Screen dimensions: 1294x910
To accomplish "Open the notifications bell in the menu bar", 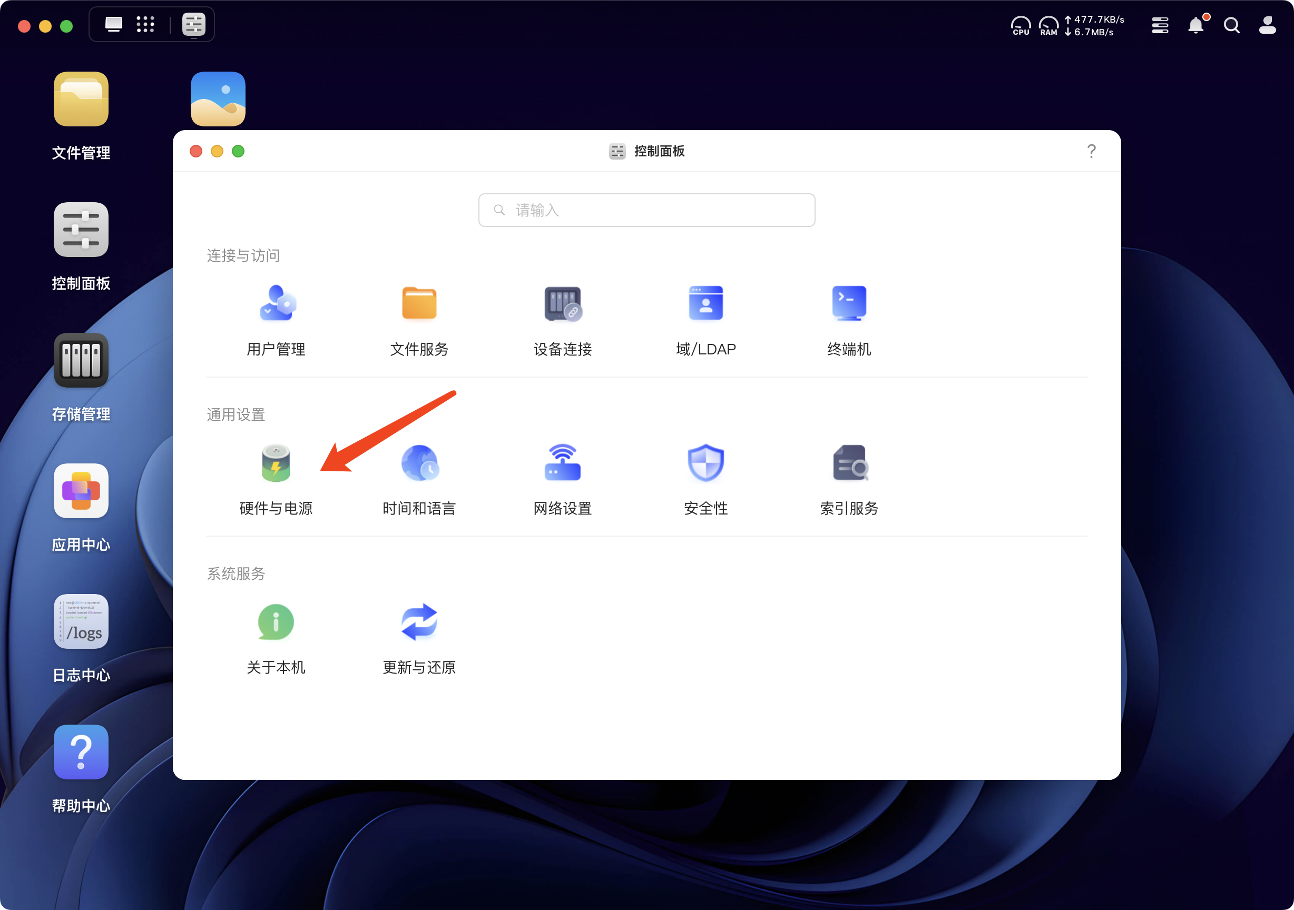I will pos(1196,25).
